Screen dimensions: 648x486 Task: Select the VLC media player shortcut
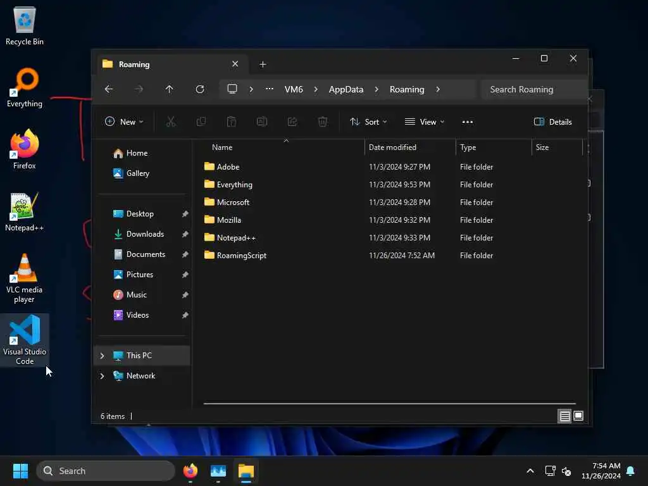[25, 278]
